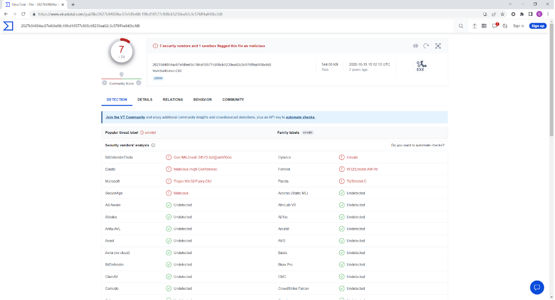This screenshot has width=555, height=300.
Task: Open the browser side panel icon
Action: [530, 14]
